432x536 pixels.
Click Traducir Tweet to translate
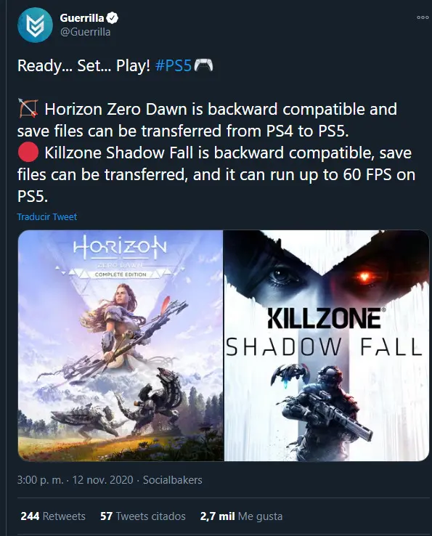tap(47, 216)
